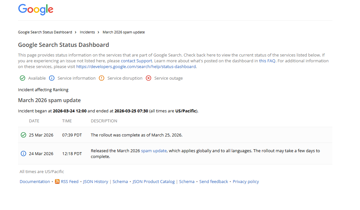The width and height of the screenshot is (360, 210).
Task: Visit the developers.google.com status-dashboard help URL
Action: [x=136, y=66]
